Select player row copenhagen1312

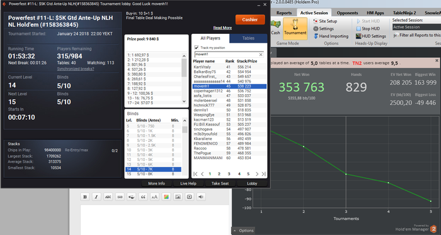[x=229, y=91]
